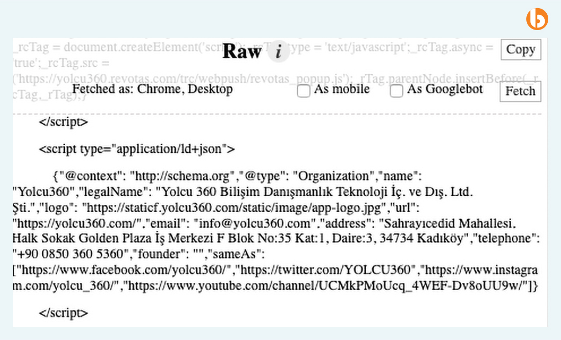Viewport: 561px width, 340px height.
Task: Enable the "As Googlebot" checkbox
Action: click(x=397, y=91)
